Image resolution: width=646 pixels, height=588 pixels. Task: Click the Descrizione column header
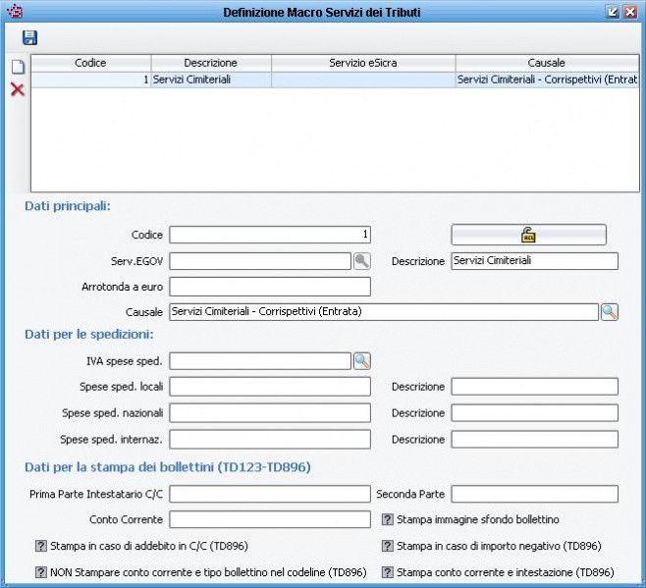(x=210, y=63)
